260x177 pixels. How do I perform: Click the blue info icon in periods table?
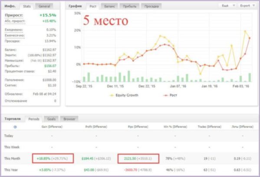click(15, 127)
